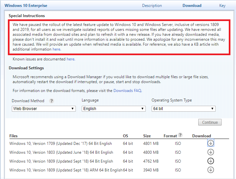Open Format column help question mark
Image resolution: width=236 pixels, height=179 pixels.
180,135
